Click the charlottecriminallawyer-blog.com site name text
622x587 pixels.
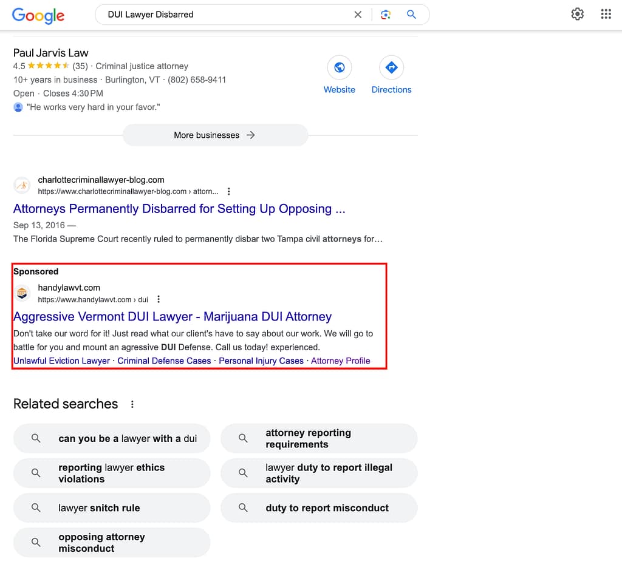point(101,180)
